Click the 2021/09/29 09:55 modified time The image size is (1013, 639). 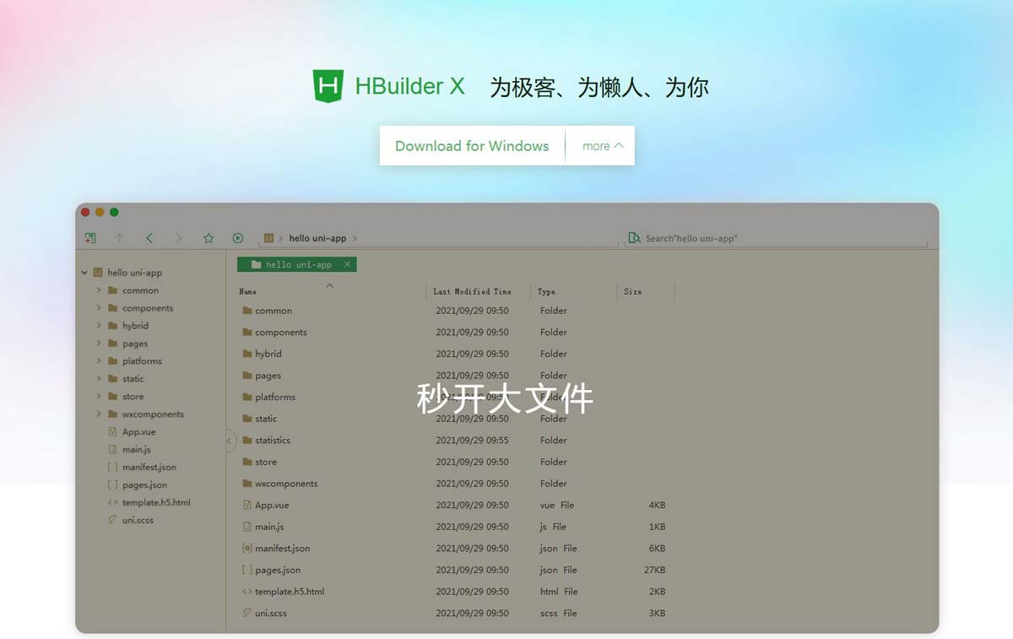pyautogui.click(x=472, y=441)
